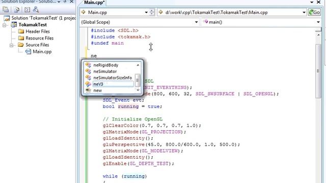Click the neV3 item icon

tap(88, 84)
